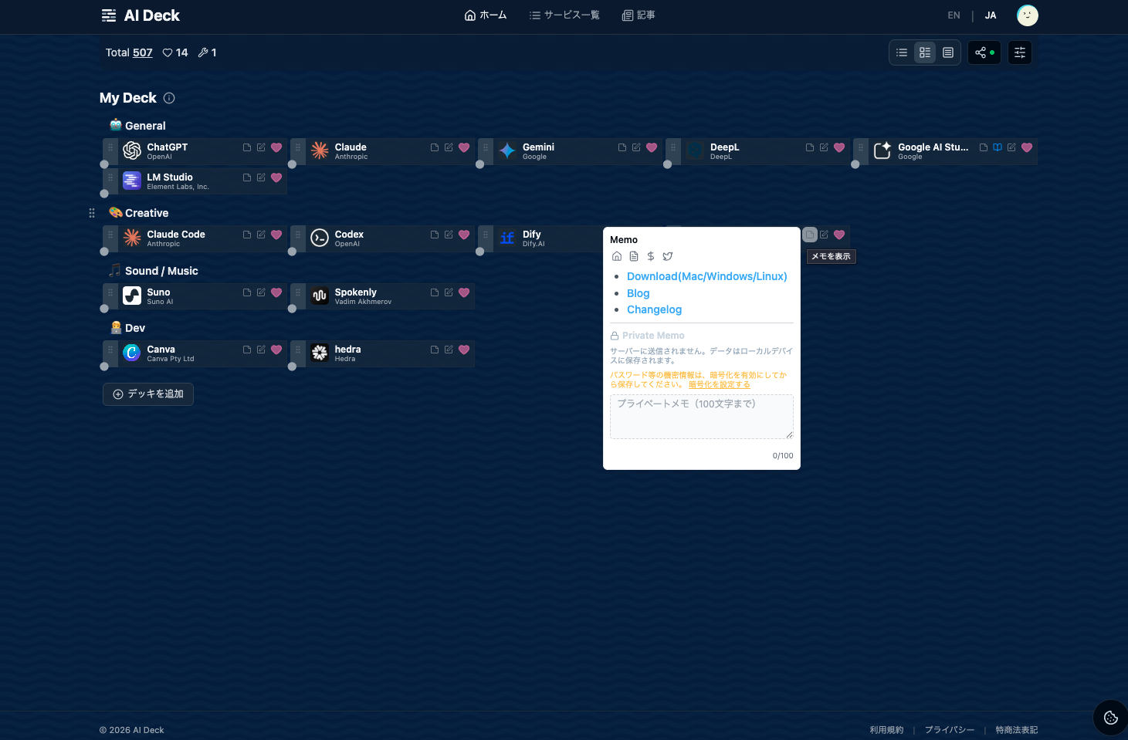1128x740 pixels.
Task: Open the deck settings sliders icon
Action: (x=1020, y=52)
